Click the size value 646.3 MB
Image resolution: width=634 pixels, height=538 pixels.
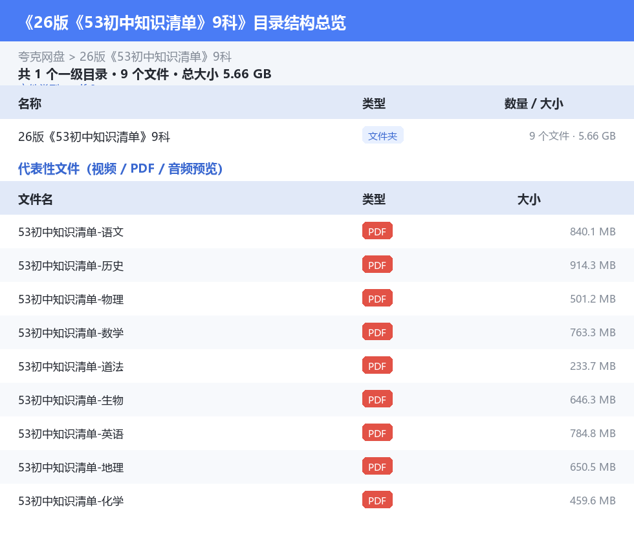(593, 400)
